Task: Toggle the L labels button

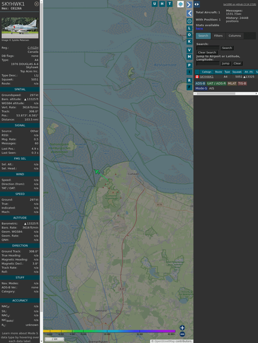Action: tap(189, 28)
